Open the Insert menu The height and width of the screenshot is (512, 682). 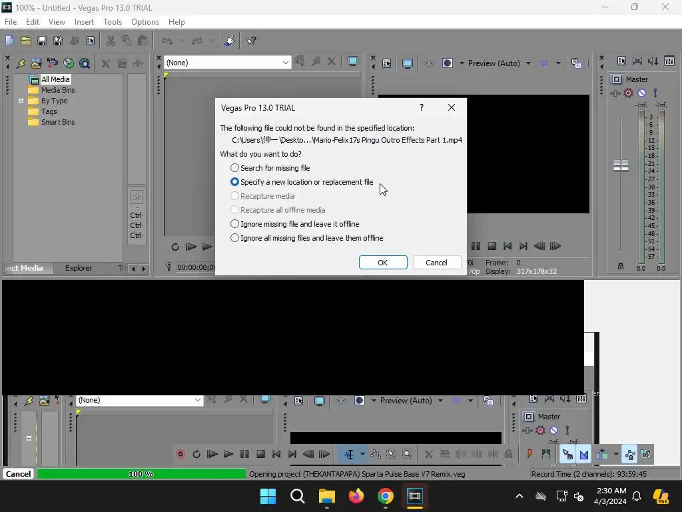[x=84, y=22]
